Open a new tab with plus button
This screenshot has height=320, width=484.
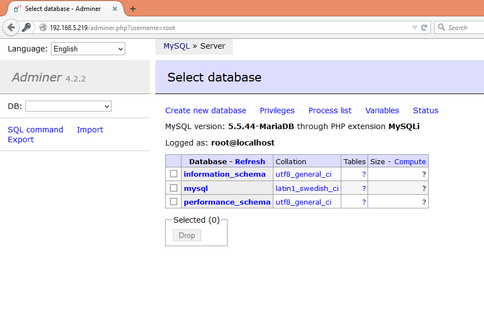coord(133,9)
